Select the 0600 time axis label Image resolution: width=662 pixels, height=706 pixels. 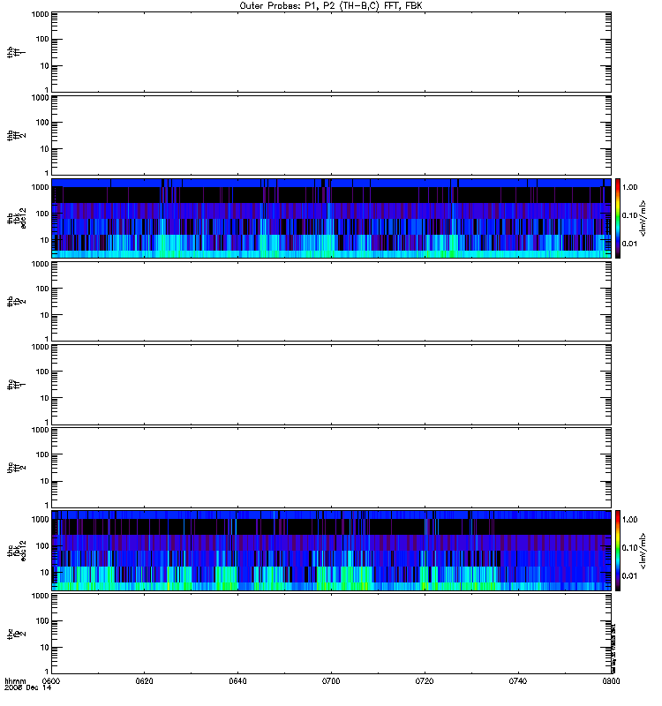51,680
